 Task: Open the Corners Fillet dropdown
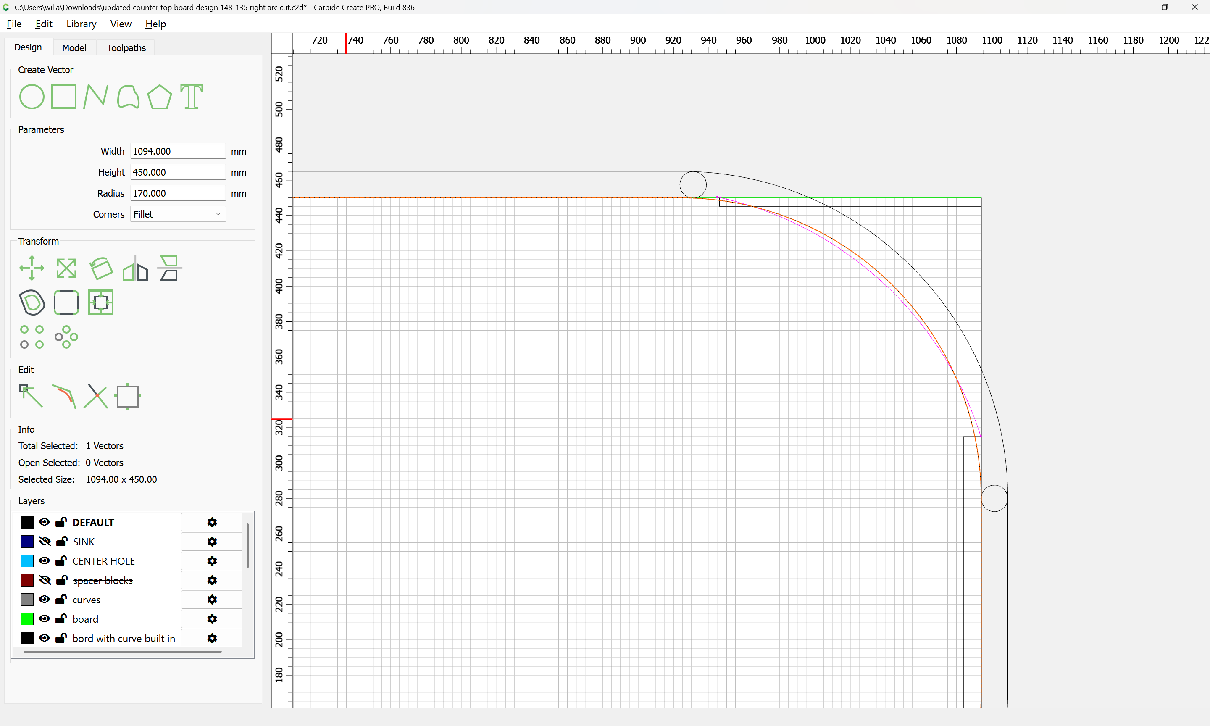pyautogui.click(x=178, y=214)
